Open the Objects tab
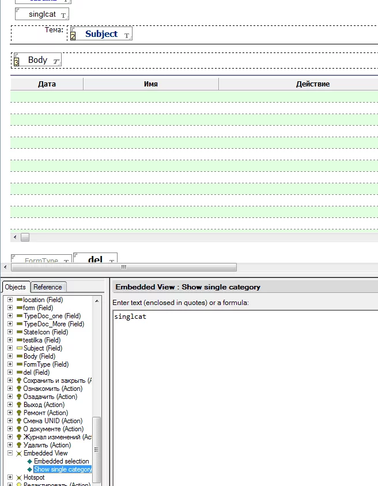 (16, 287)
